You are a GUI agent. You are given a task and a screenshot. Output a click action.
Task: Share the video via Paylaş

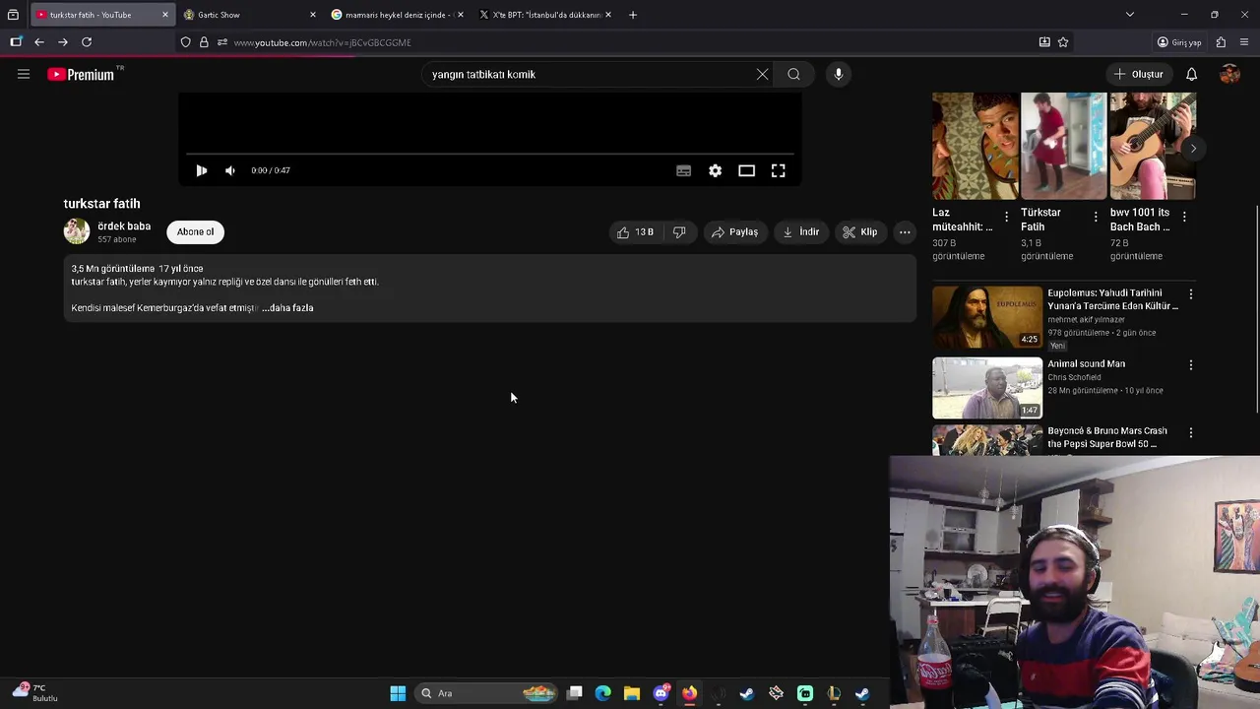734,232
